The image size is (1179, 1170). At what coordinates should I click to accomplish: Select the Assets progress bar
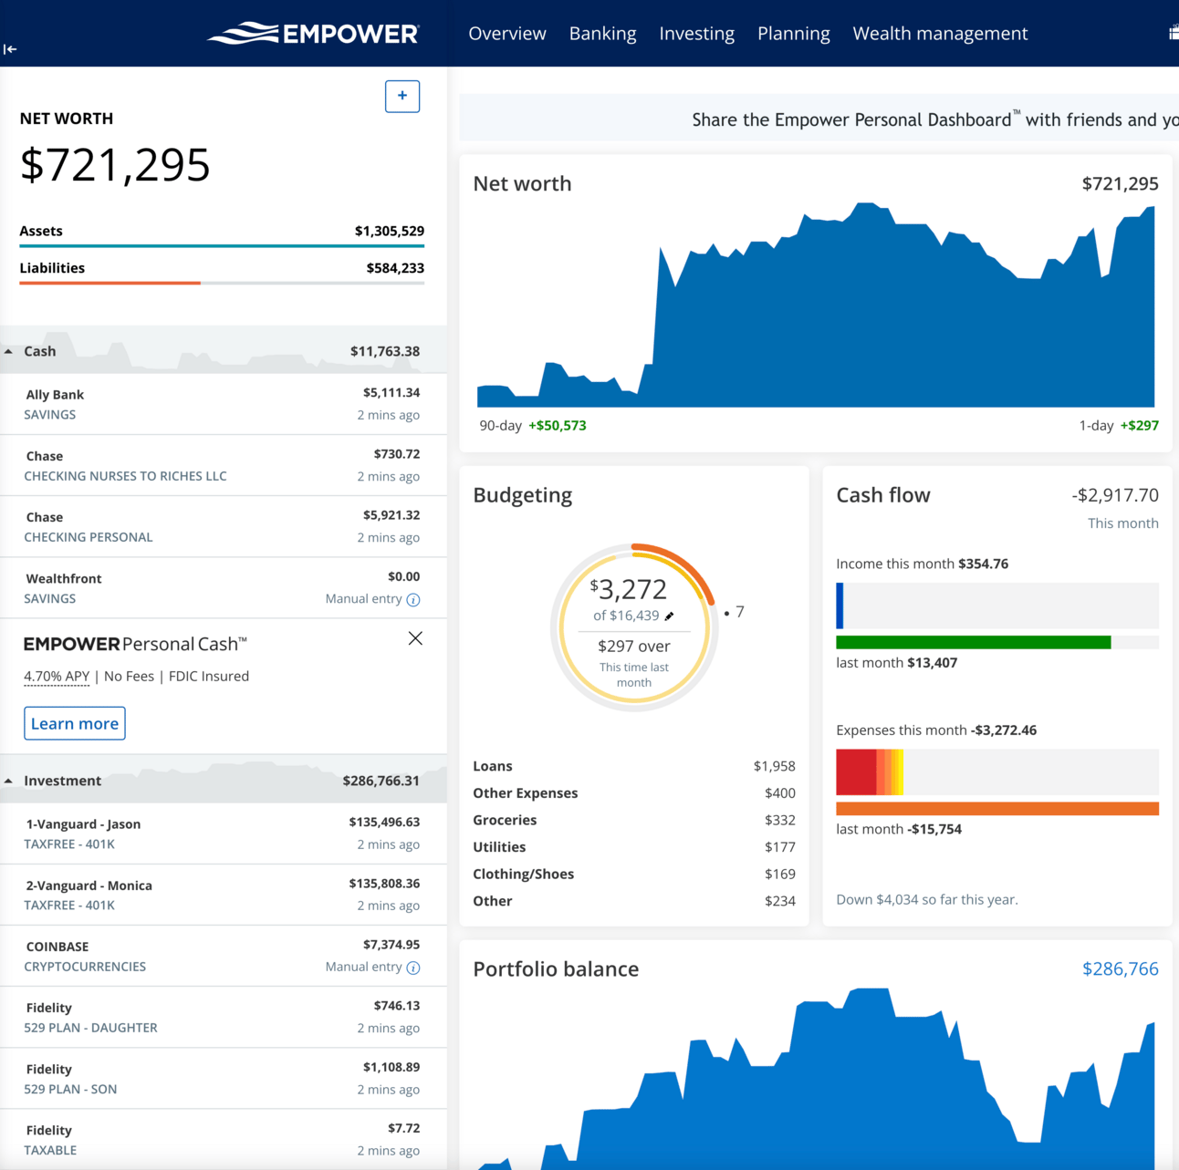[x=222, y=245]
